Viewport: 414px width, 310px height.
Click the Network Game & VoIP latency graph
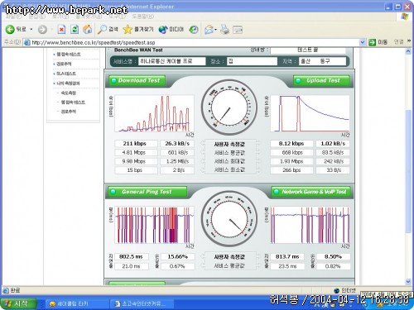coord(310,225)
